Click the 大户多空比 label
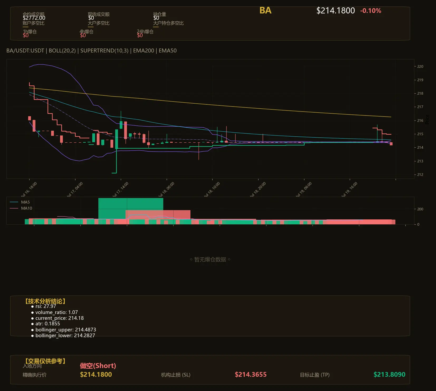 [x=99, y=23]
